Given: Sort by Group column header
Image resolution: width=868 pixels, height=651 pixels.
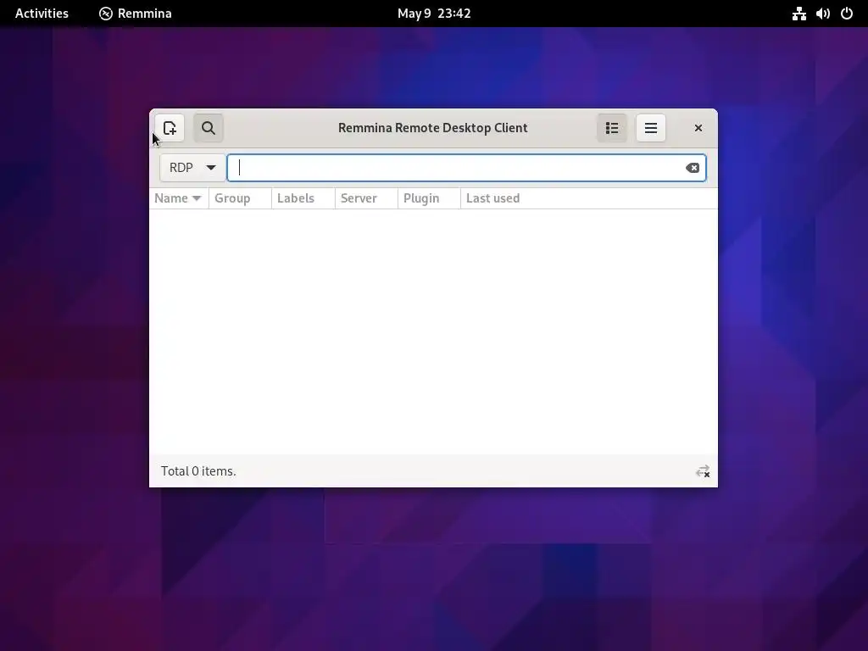Looking at the screenshot, I should tap(240, 198).
